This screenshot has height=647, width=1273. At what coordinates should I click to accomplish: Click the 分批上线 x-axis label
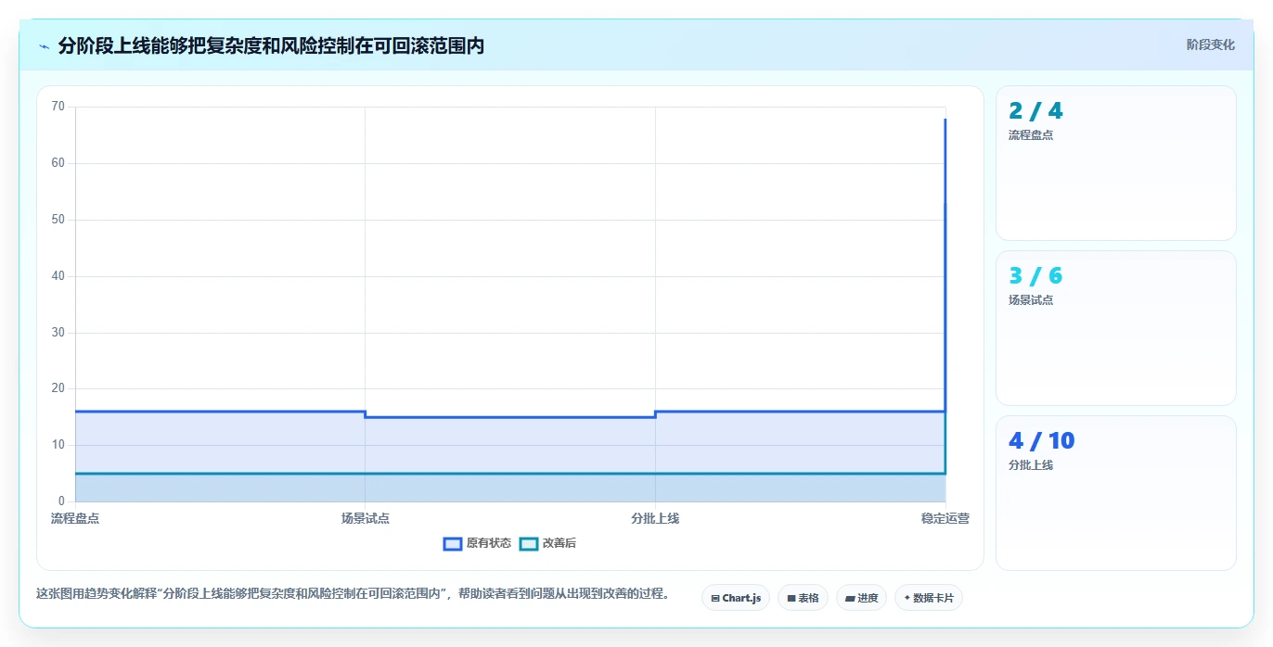point(655,518)
